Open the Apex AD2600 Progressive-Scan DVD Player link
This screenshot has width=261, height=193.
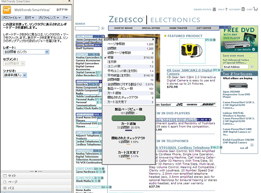click(x=236, y=94)
